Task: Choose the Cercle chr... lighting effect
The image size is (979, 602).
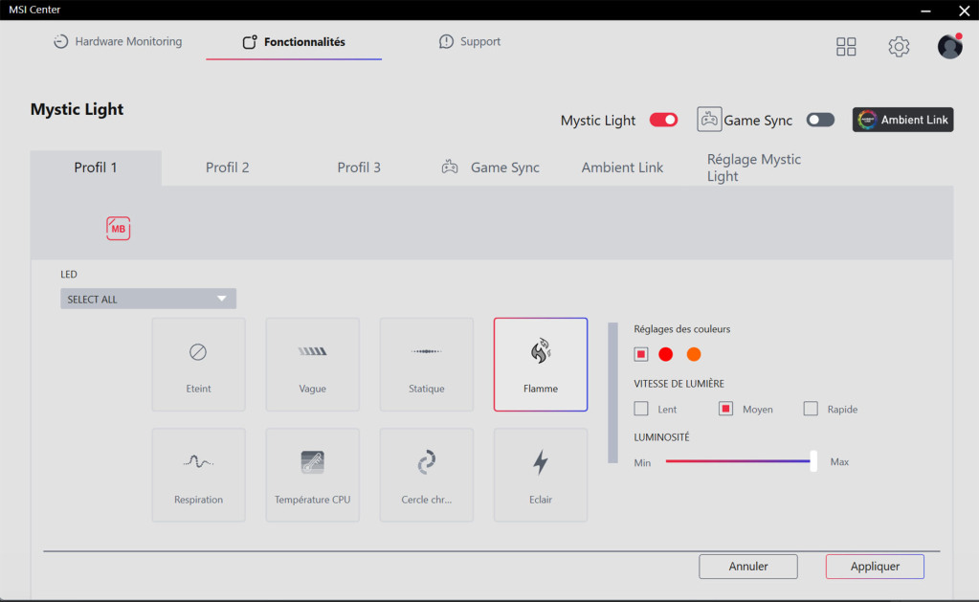Action: click(x=427, y=476)
